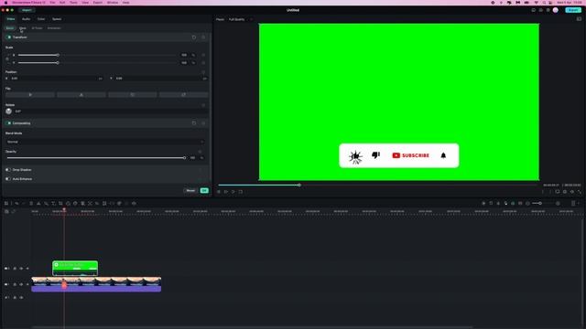Mute the bottom audio track
Viewport: 586px width, 329px height.
tap(21, 298)
